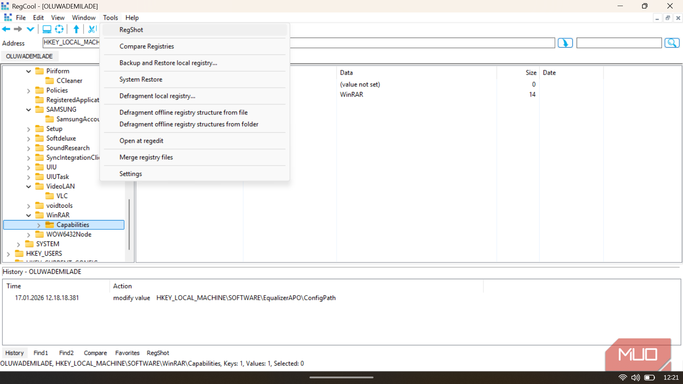
Task: Click the OLUWADEMILADE connection tab
Action: [x=29, y=56]
